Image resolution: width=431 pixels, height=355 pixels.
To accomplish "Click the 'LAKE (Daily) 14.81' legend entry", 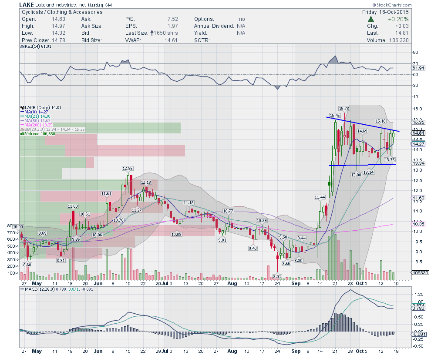I will 43,107.
